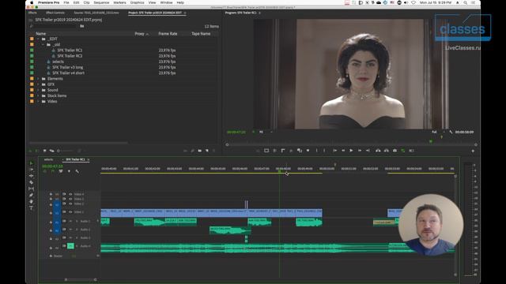The width and height of the screenshot is (506, 284).
Task: Select the SFK Trailer RC2 sequence
Action: (x=70, y=56)
